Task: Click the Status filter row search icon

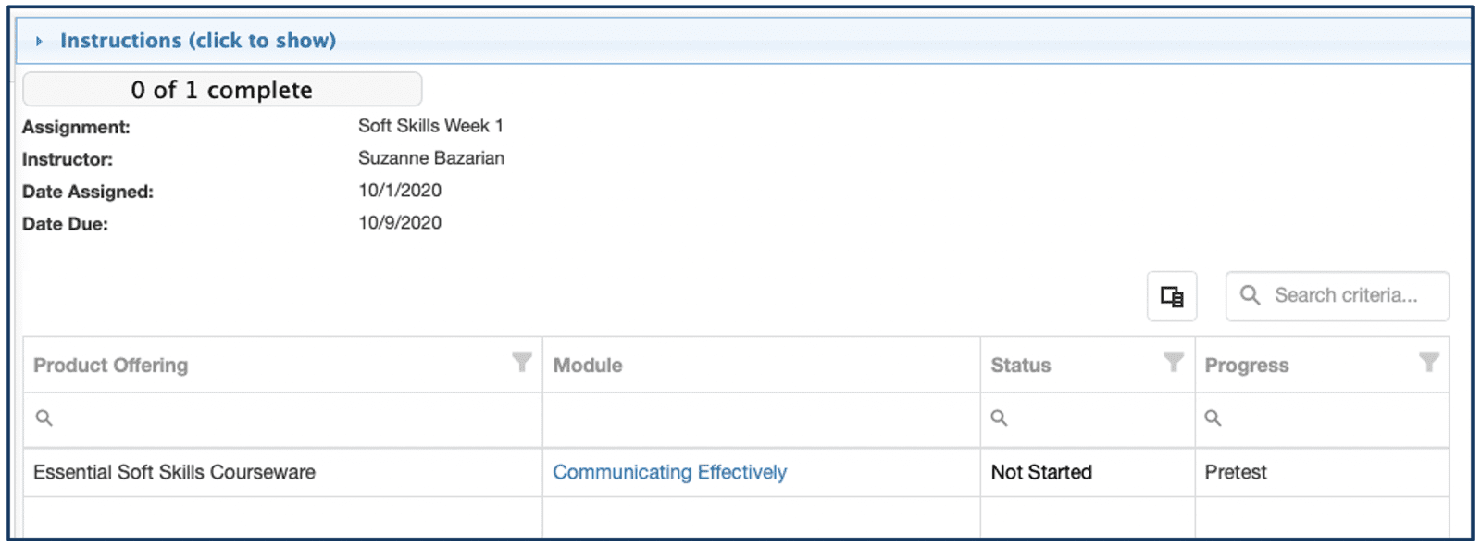Action: [x=999, y=418]
